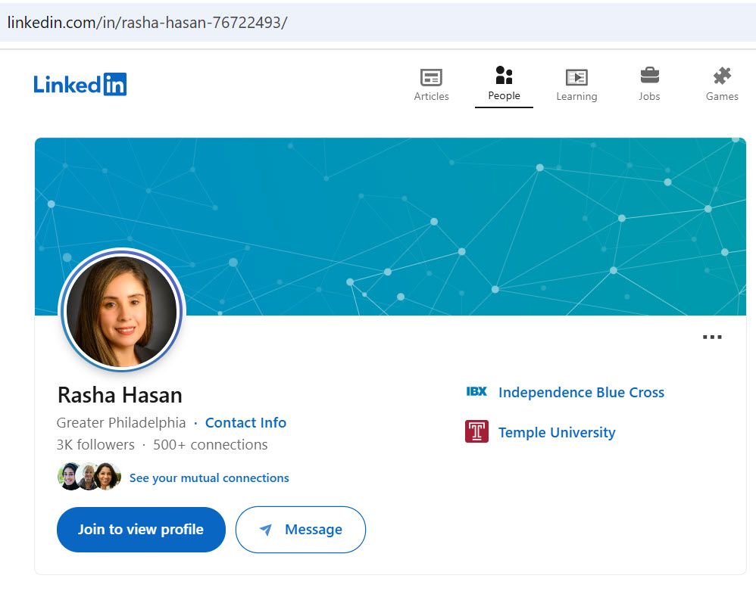Viewport: 756px width, 591px height.
Task: Click the Message button
Action: tap(300, 530)
